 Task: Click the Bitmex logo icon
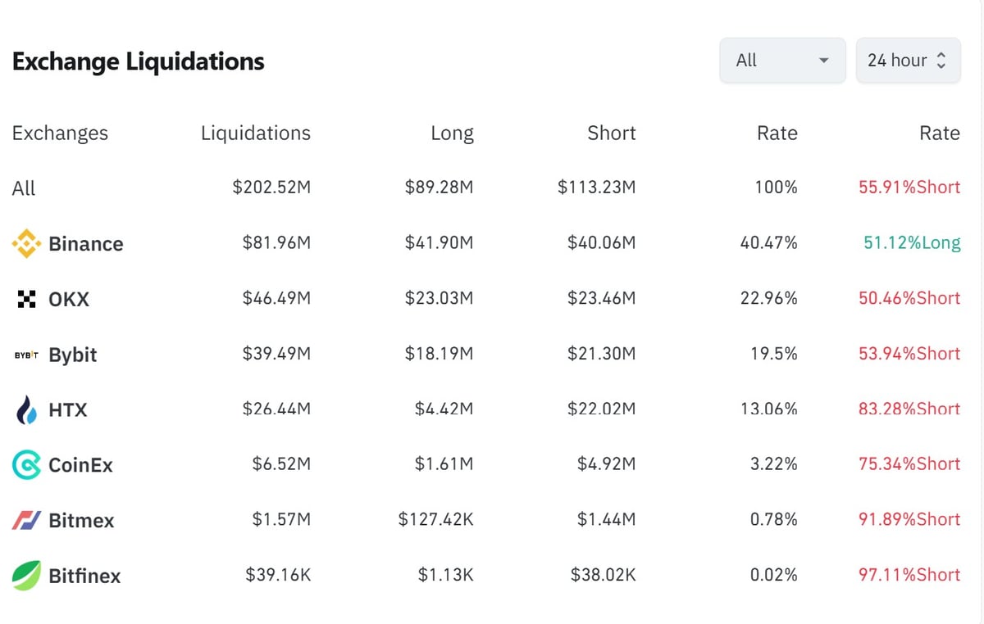coord(26,520)
